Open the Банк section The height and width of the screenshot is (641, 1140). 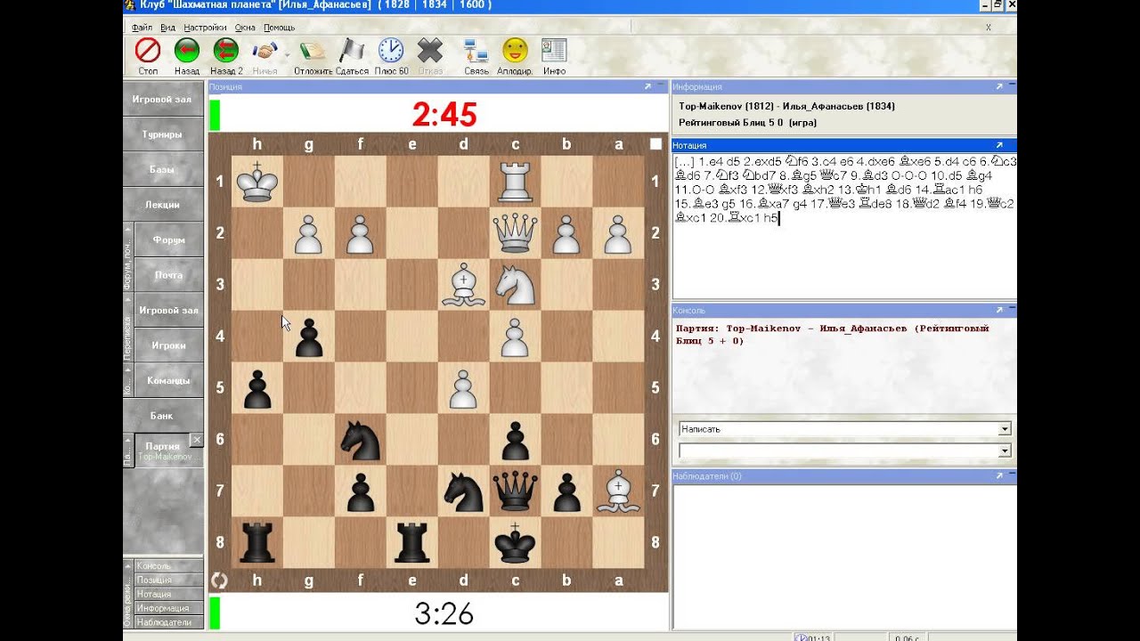coord(162,416)
